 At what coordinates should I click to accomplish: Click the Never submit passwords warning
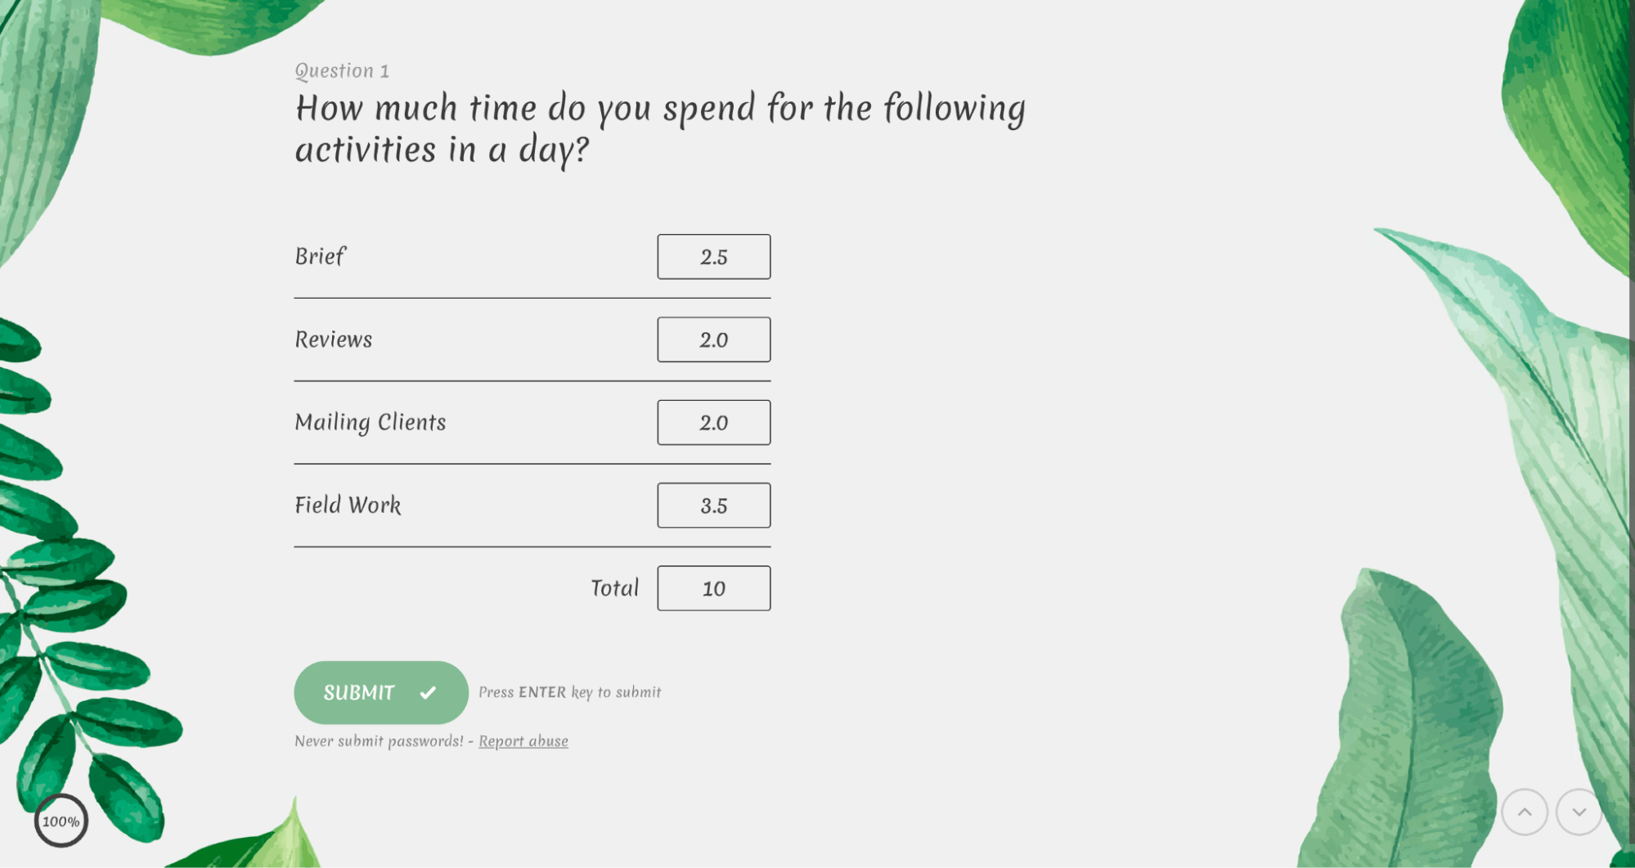(x=379, y=741)
